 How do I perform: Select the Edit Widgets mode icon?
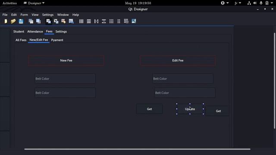tap(48, 21)
